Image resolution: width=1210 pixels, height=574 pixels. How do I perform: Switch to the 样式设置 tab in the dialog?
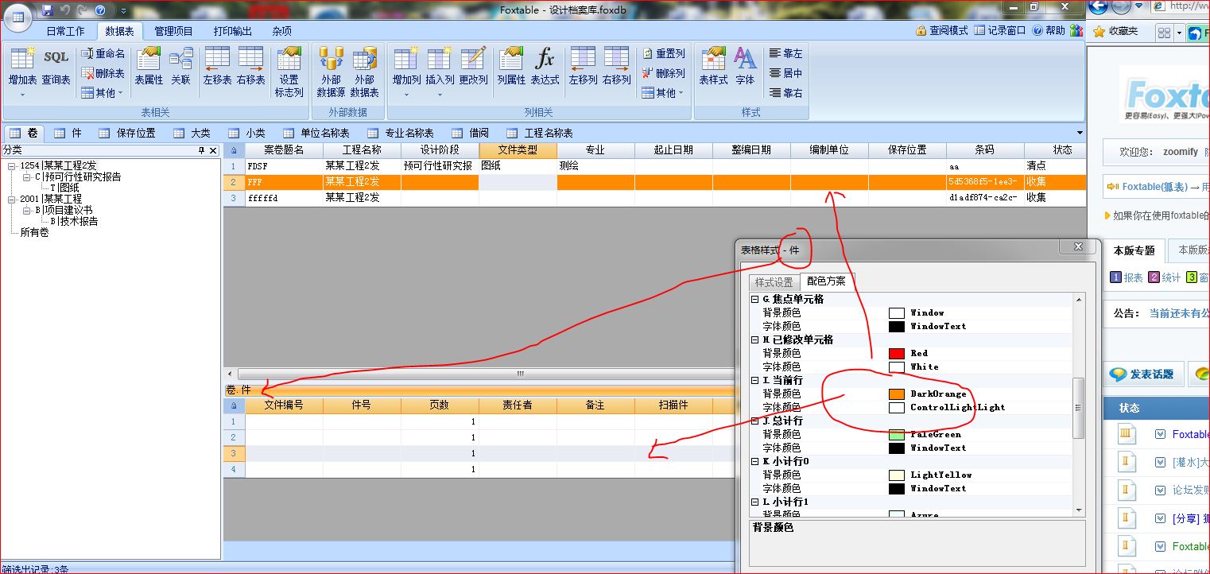[x=774, y=282]
